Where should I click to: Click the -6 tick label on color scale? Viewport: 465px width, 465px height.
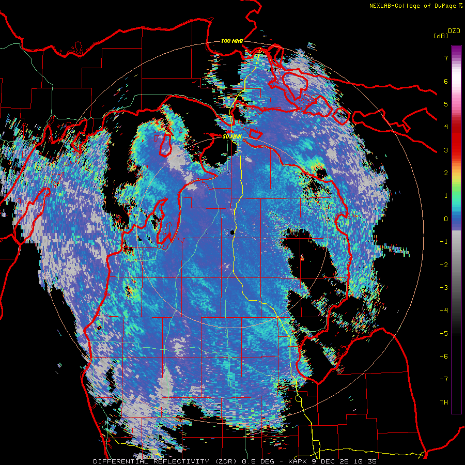pos(444,356)
